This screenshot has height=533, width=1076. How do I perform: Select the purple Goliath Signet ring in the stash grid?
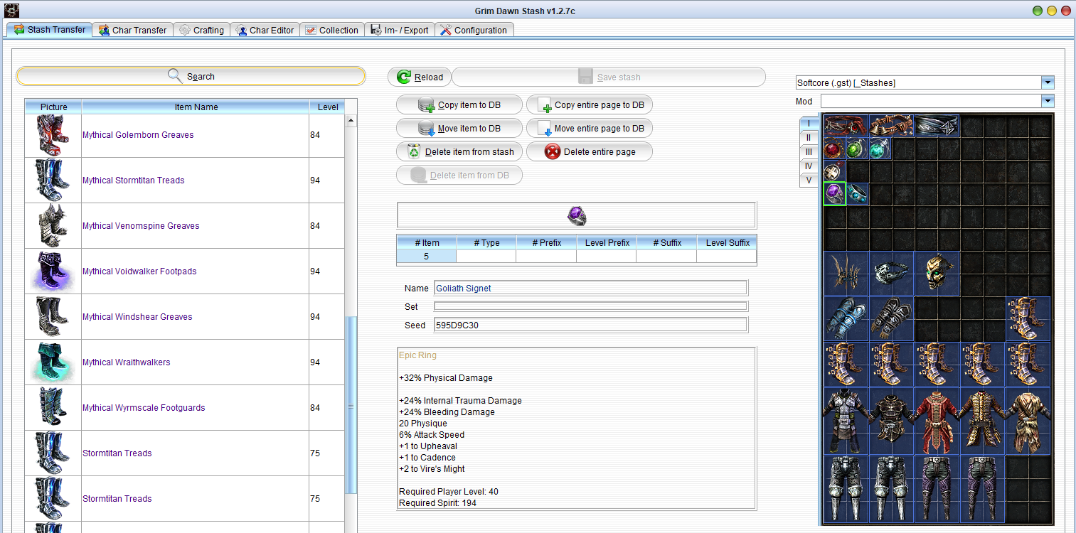[x=834, y=193]
